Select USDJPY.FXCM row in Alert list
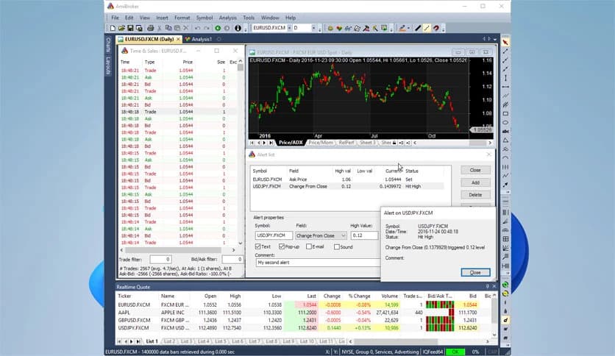615x356 pixels. [x=347, y=186]
